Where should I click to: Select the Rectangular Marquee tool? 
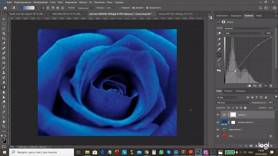(3, 24)
